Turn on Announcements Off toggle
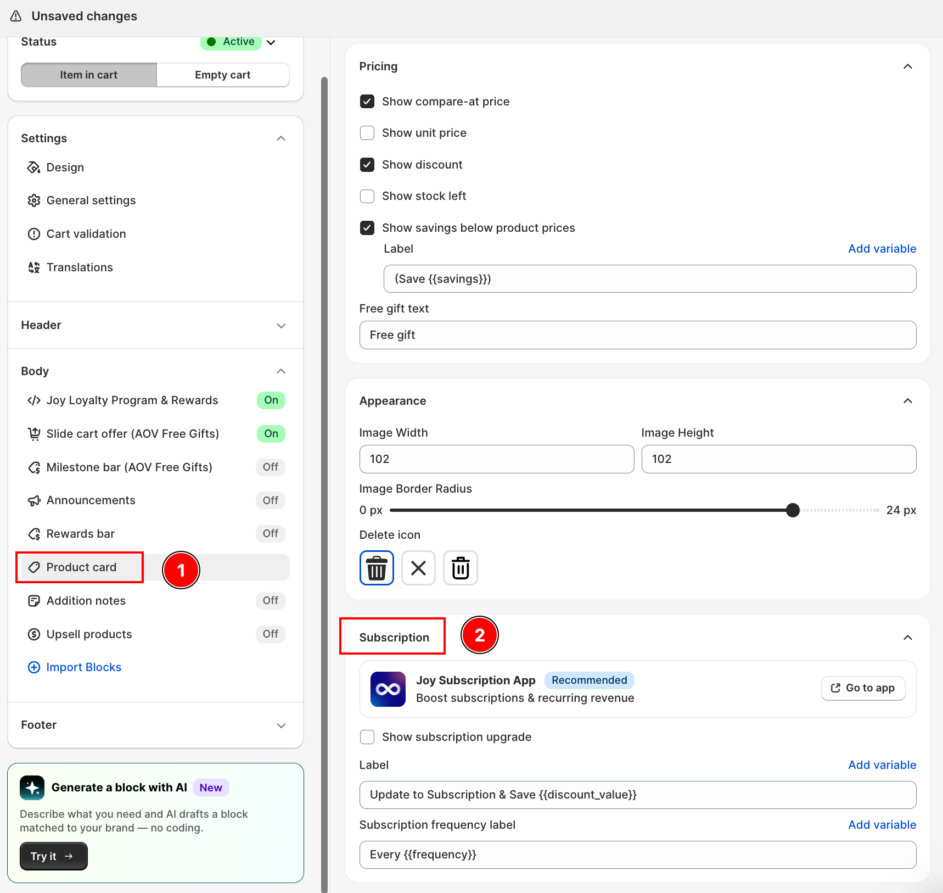943x893 pixels. (x=271, y=500)
